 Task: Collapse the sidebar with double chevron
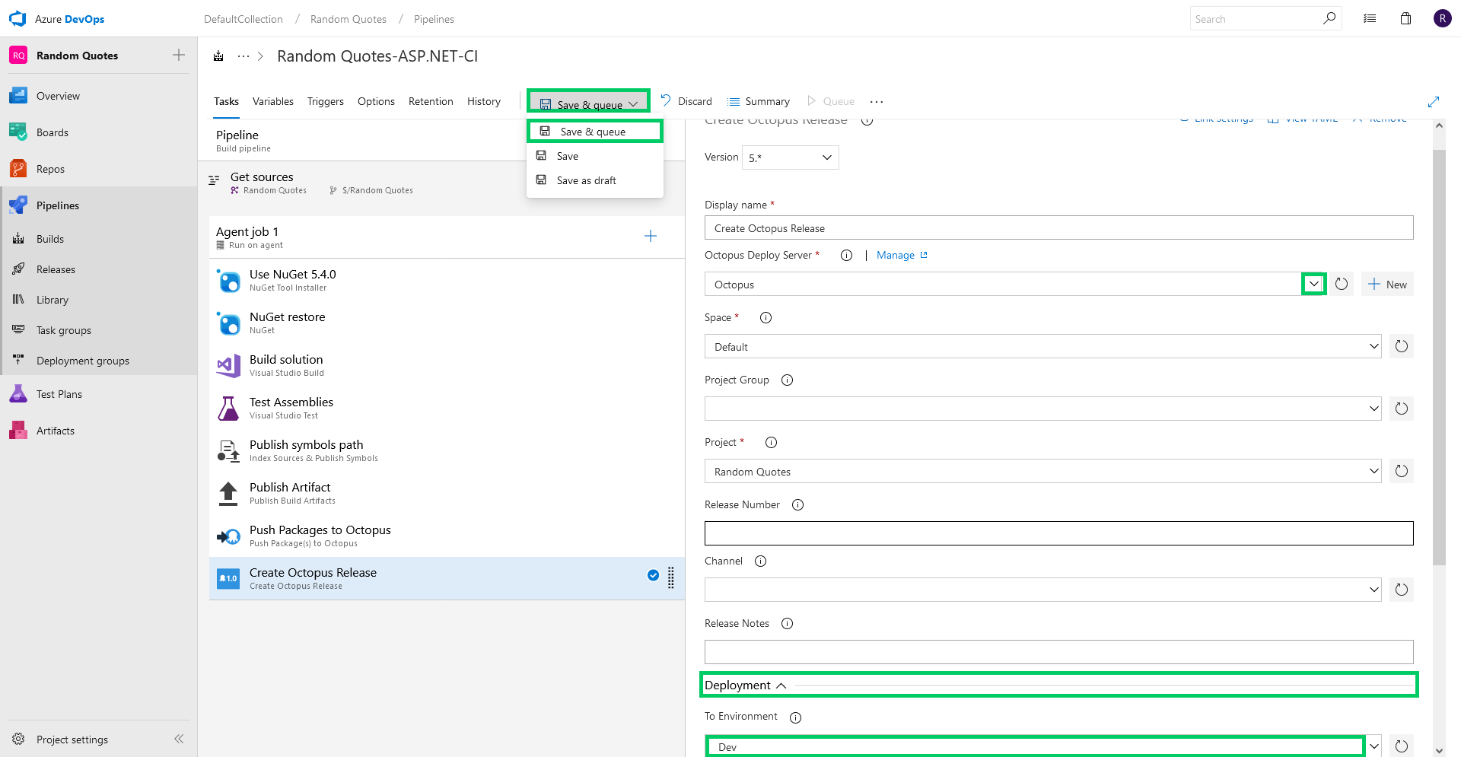(x=179, y=739)
